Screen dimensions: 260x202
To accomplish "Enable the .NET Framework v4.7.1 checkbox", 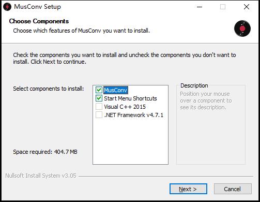I will click(99, 115).
